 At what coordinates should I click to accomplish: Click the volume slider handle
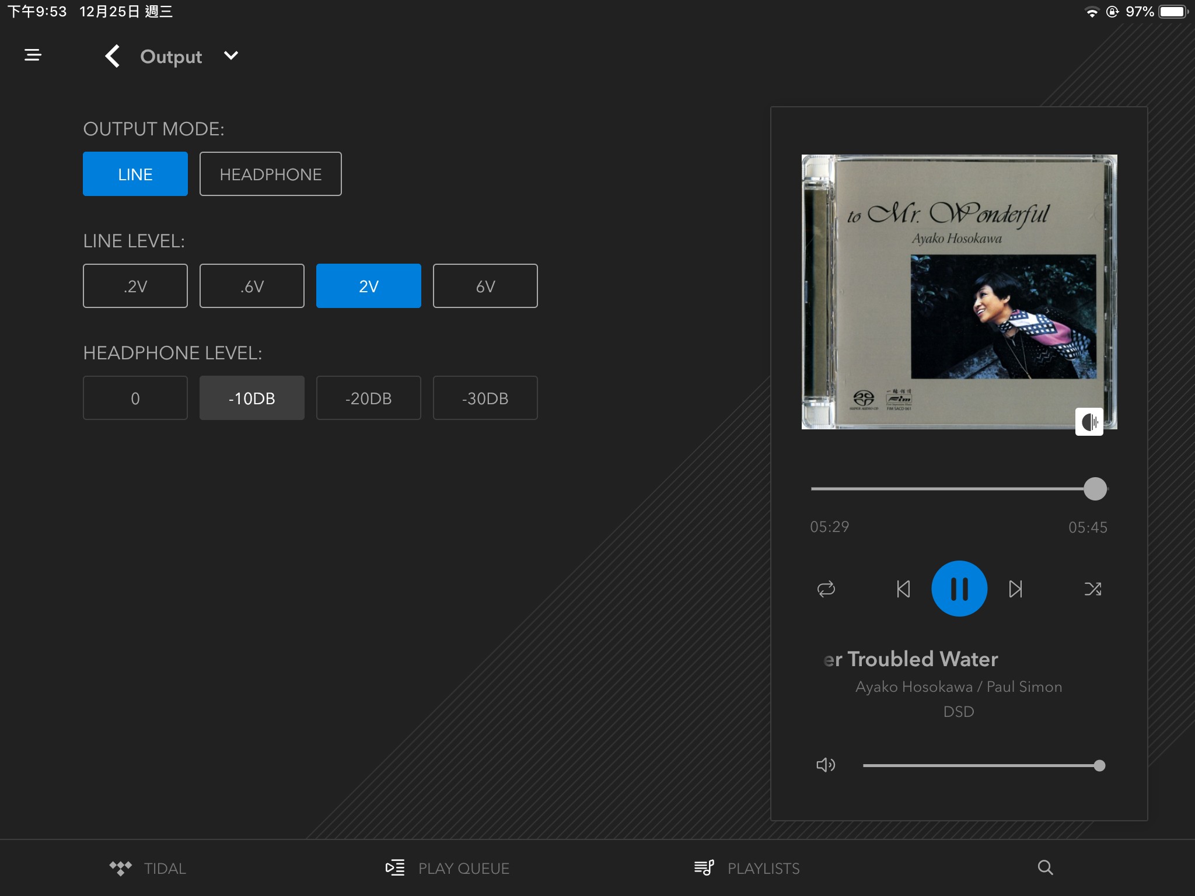1099,765
